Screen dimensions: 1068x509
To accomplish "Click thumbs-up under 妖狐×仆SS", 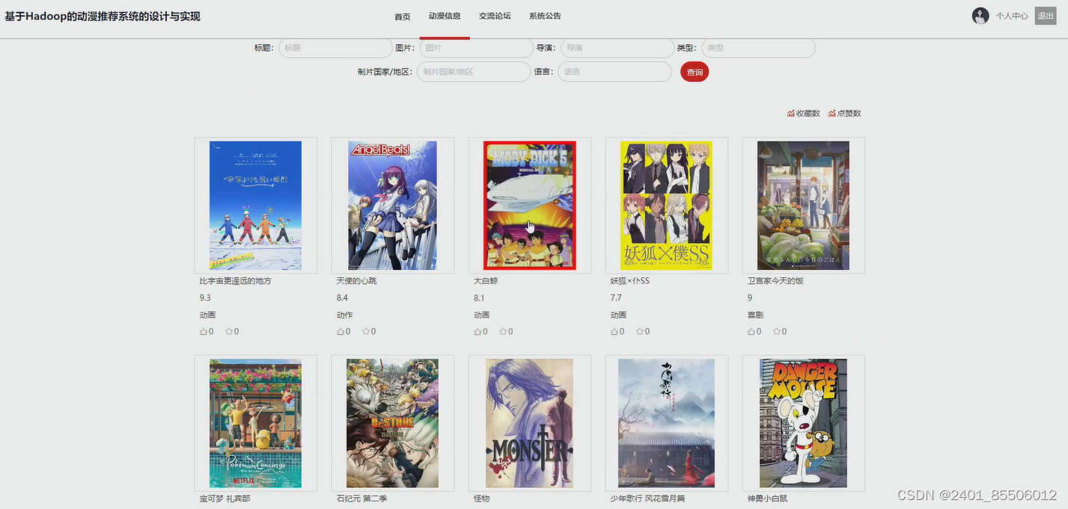I will coord(614,331).
